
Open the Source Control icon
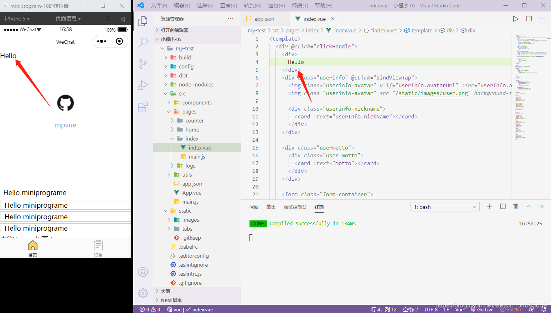pos(143,64)
